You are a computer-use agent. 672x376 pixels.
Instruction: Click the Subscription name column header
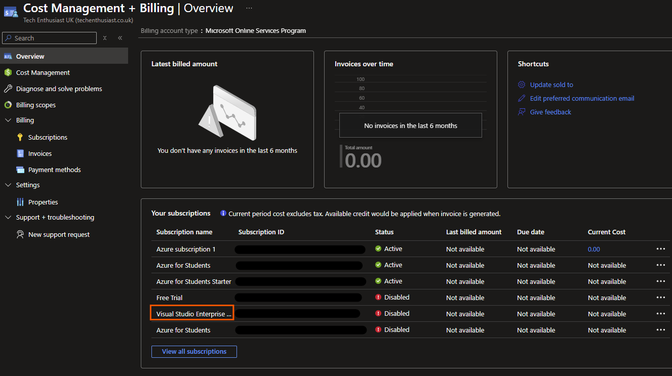tap(184, 232)
